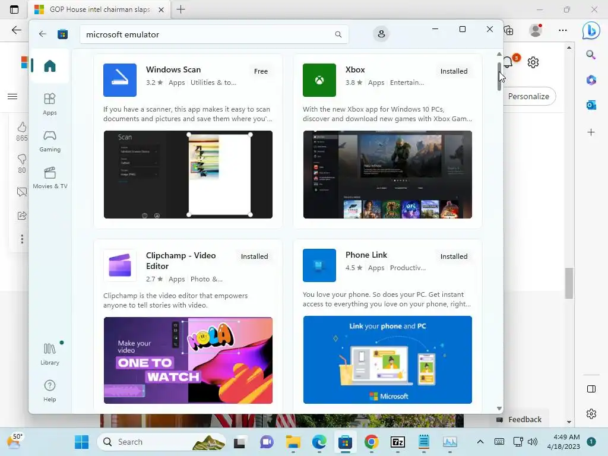Open 7-Zip from the taskbar
Screen dimensions: 608x456
[x=397, y=442]
